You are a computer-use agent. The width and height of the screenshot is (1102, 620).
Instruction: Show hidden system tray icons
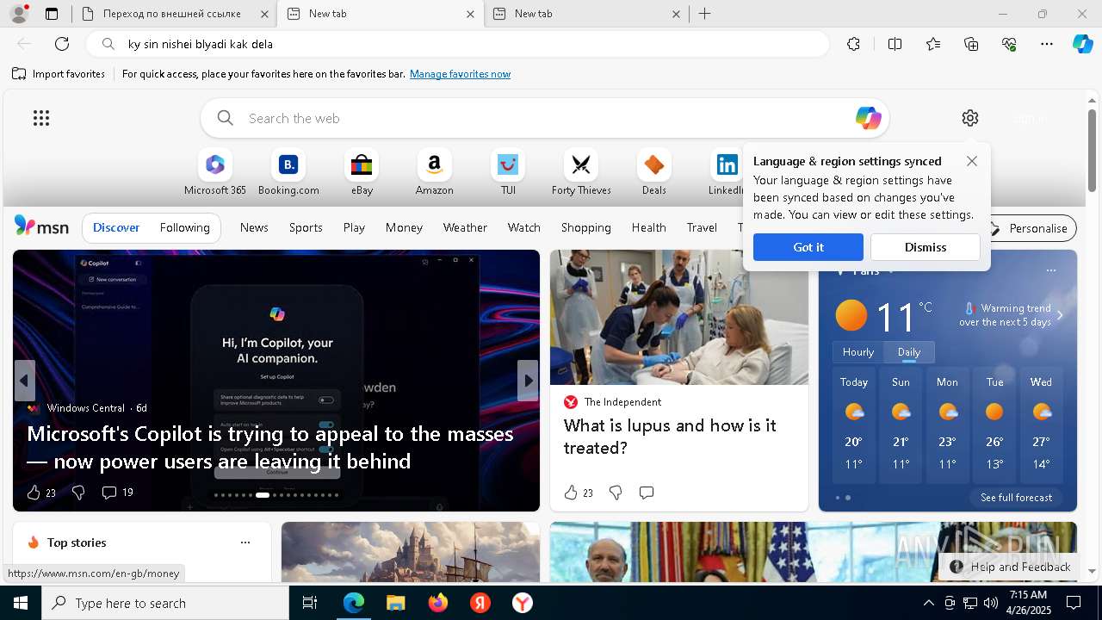tap(928, 603)
